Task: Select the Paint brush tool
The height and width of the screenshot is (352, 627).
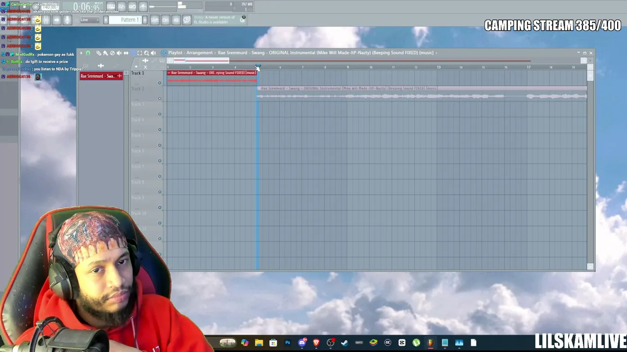Action: [105, 53]
